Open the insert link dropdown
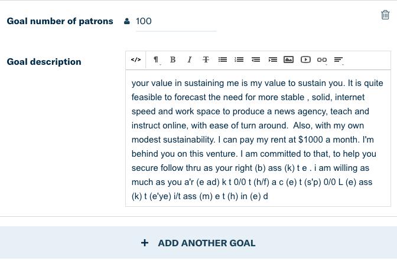397x261 pixels. click(322, 60)
